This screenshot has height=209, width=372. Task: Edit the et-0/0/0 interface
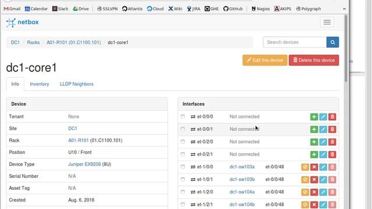pyautogui.click(x=323, y=117)
